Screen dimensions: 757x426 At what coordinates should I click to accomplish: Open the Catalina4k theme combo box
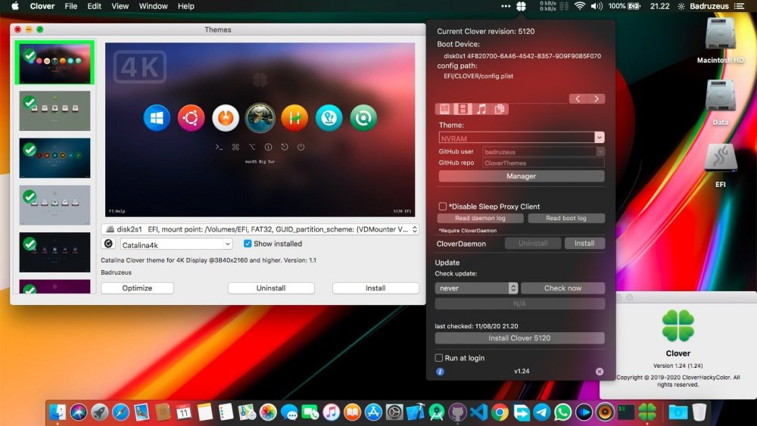[176, 244]
